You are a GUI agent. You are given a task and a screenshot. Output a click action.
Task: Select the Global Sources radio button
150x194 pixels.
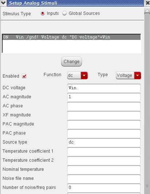(64, 13)
